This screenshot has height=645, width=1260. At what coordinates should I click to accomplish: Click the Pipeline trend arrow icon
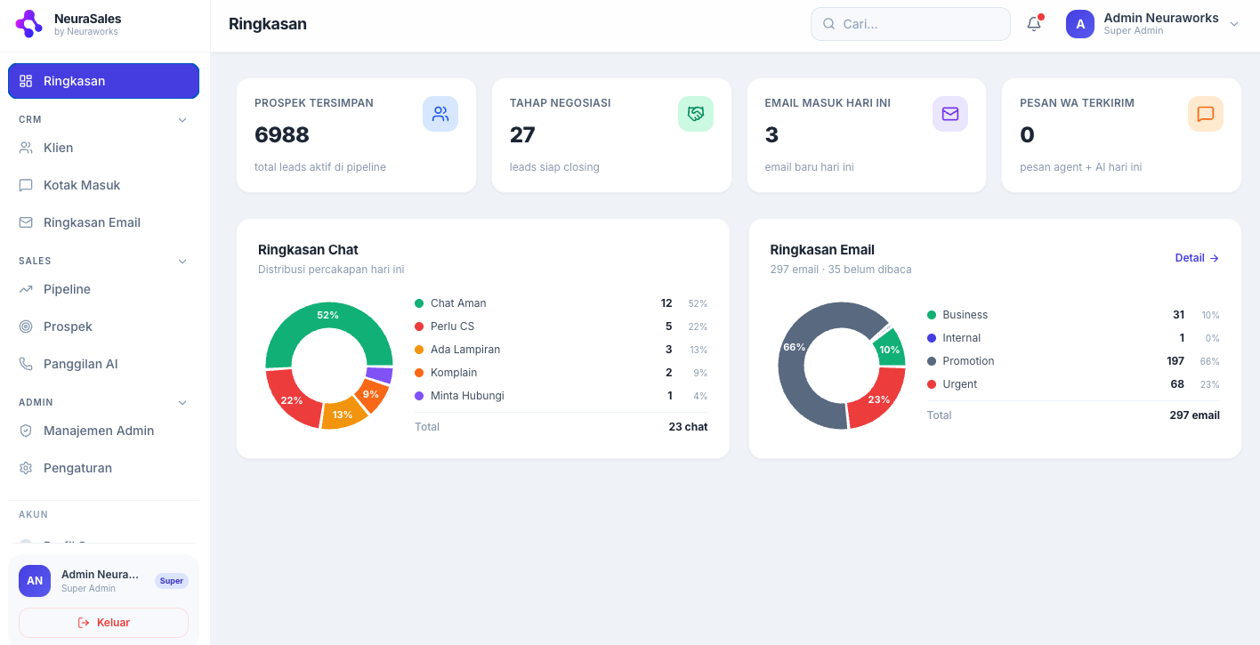(x=26, y=289)
